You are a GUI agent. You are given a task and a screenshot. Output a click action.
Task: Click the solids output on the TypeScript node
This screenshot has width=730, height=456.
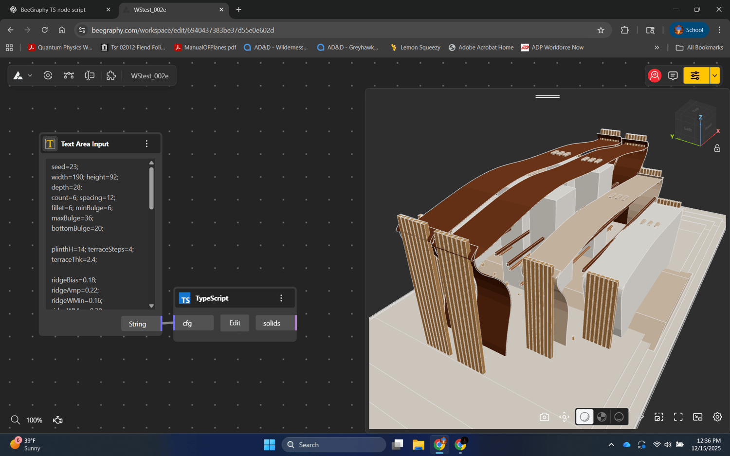[272, 323]
